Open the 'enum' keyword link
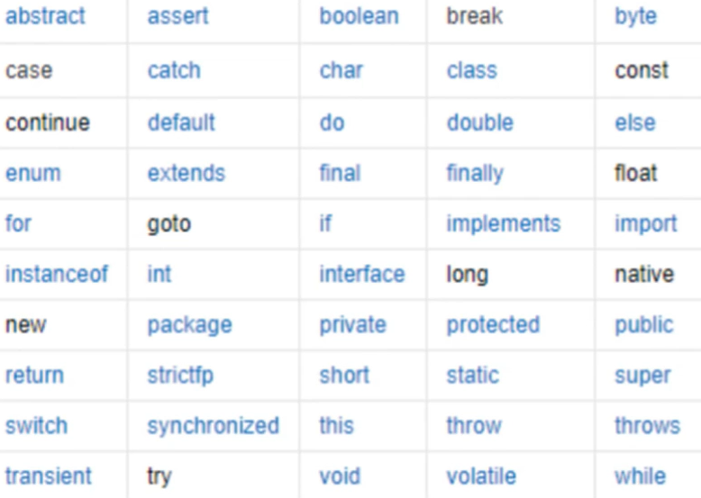 coord(33,173)
